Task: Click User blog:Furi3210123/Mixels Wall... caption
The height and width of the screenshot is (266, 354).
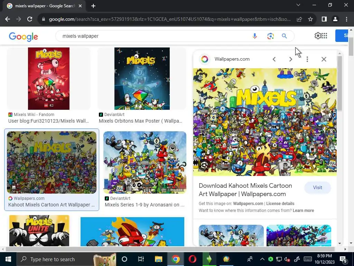Action: click(x=48, y=121)
